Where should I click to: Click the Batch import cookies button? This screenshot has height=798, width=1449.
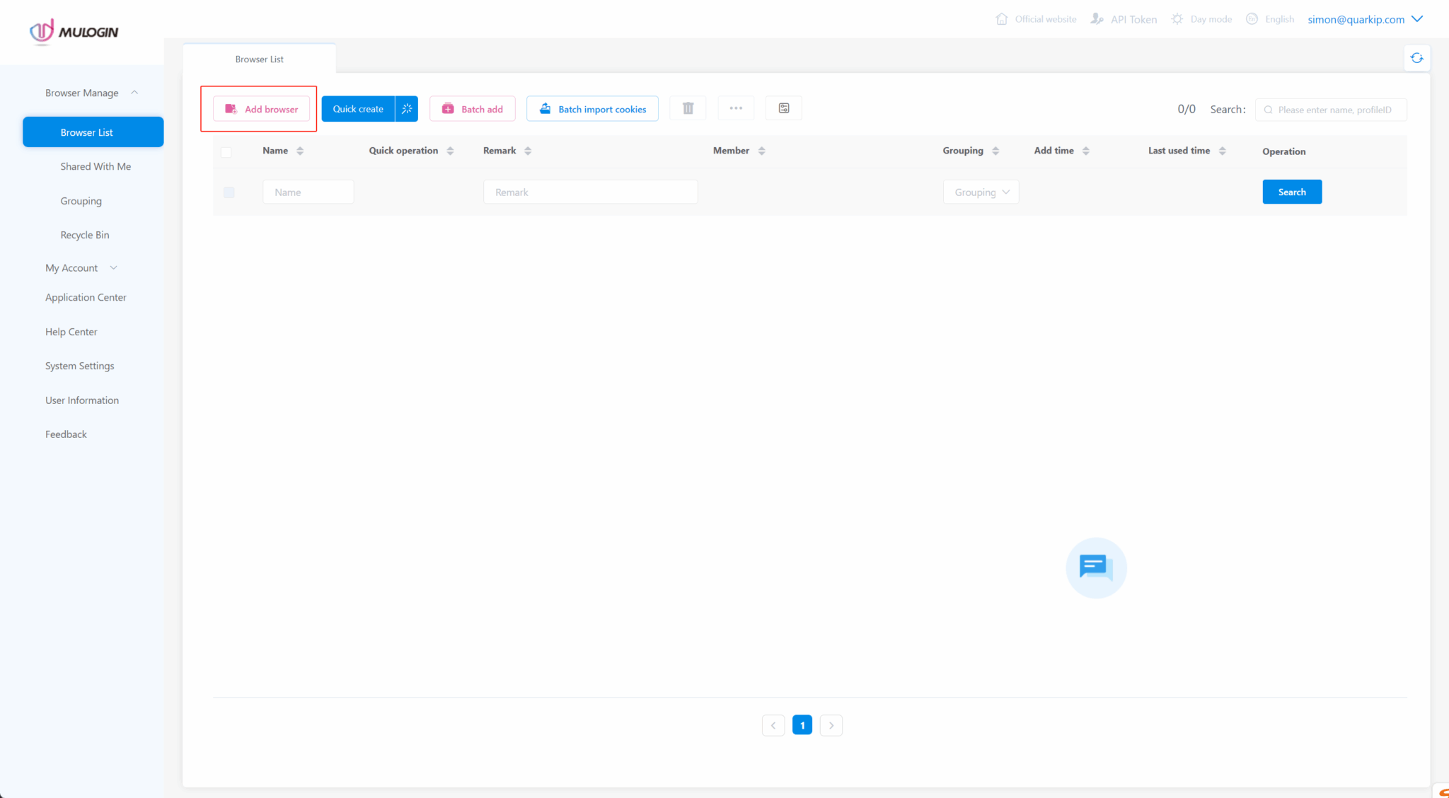coord(592,108)
